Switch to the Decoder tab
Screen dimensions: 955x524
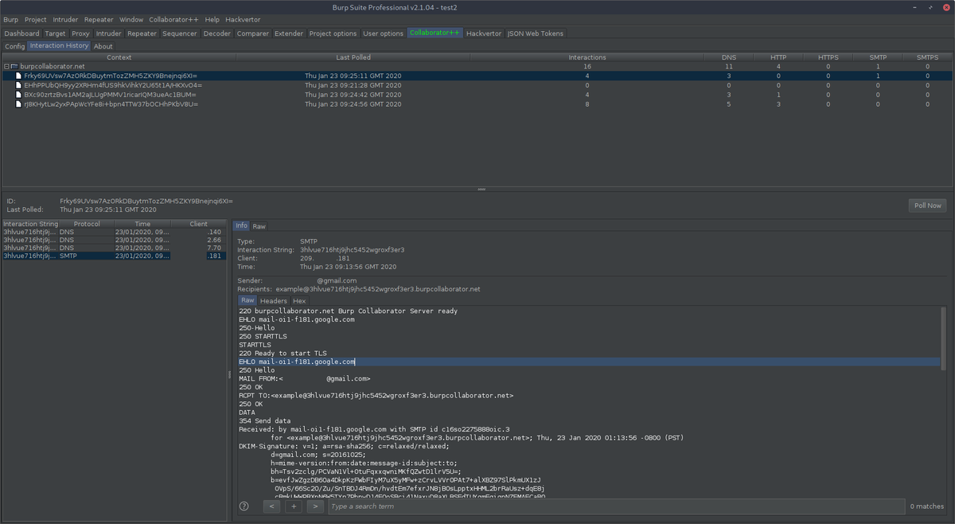[x=217, y=33]
